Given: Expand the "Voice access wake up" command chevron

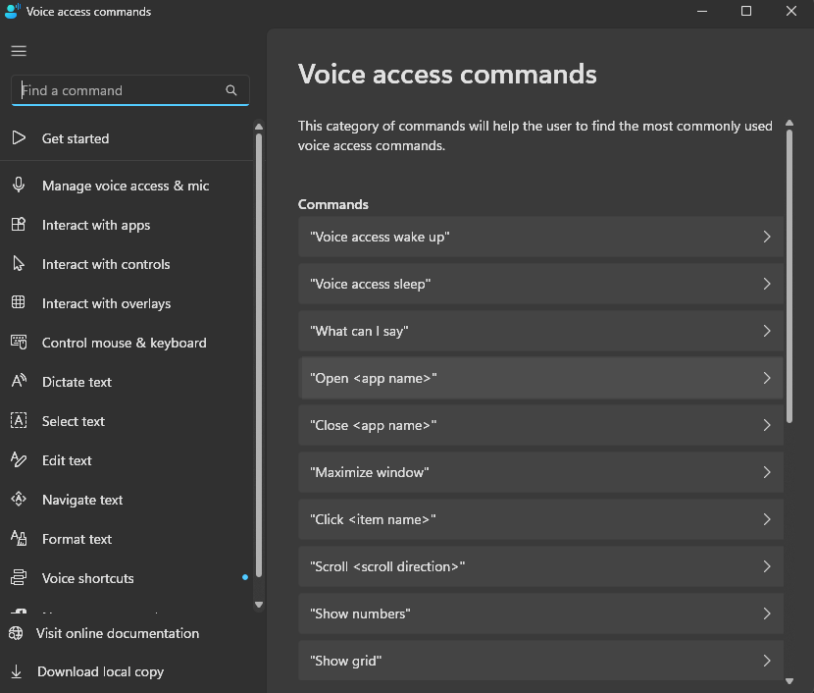Looking at the screenshot, I should pyautogui.click(x=766, y=237).
